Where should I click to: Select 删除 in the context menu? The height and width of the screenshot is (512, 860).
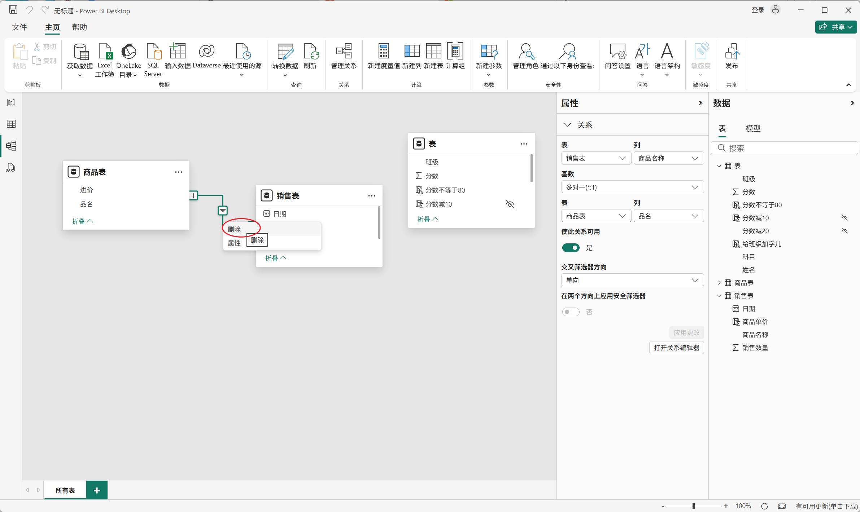coord(235,229)
